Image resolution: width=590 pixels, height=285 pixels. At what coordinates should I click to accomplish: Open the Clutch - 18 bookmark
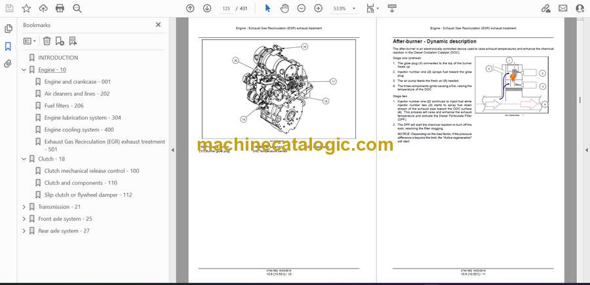pyautogui.click(x=52, y=159)
